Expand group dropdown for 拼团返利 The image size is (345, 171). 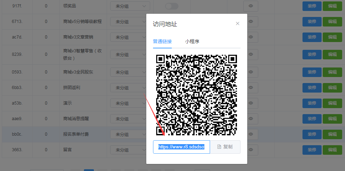tap(128, 88)
